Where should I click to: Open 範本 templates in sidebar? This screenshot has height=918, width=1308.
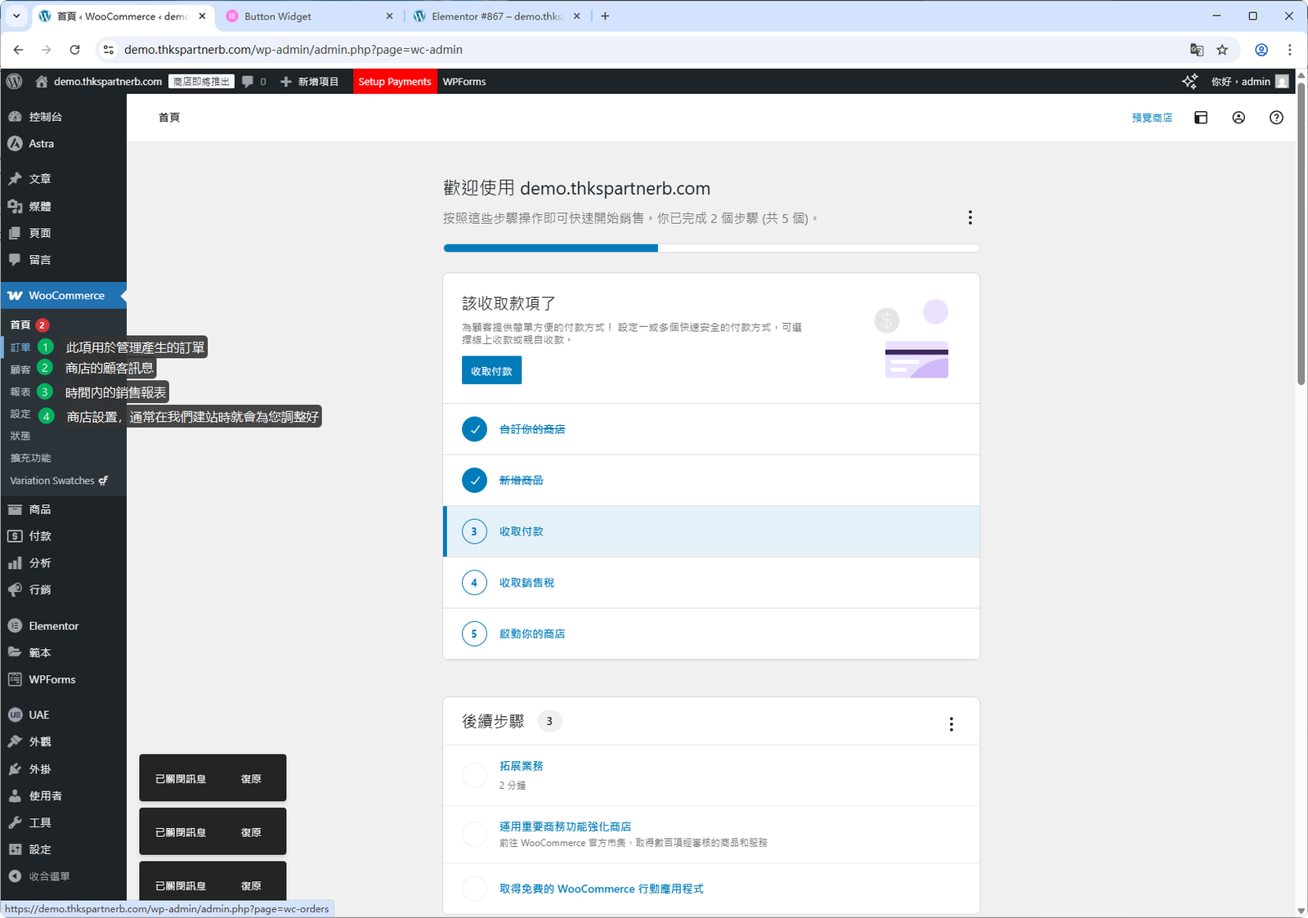tap(63, 653)
